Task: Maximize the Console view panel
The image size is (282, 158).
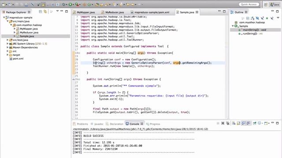Action: tap(277, 123)
